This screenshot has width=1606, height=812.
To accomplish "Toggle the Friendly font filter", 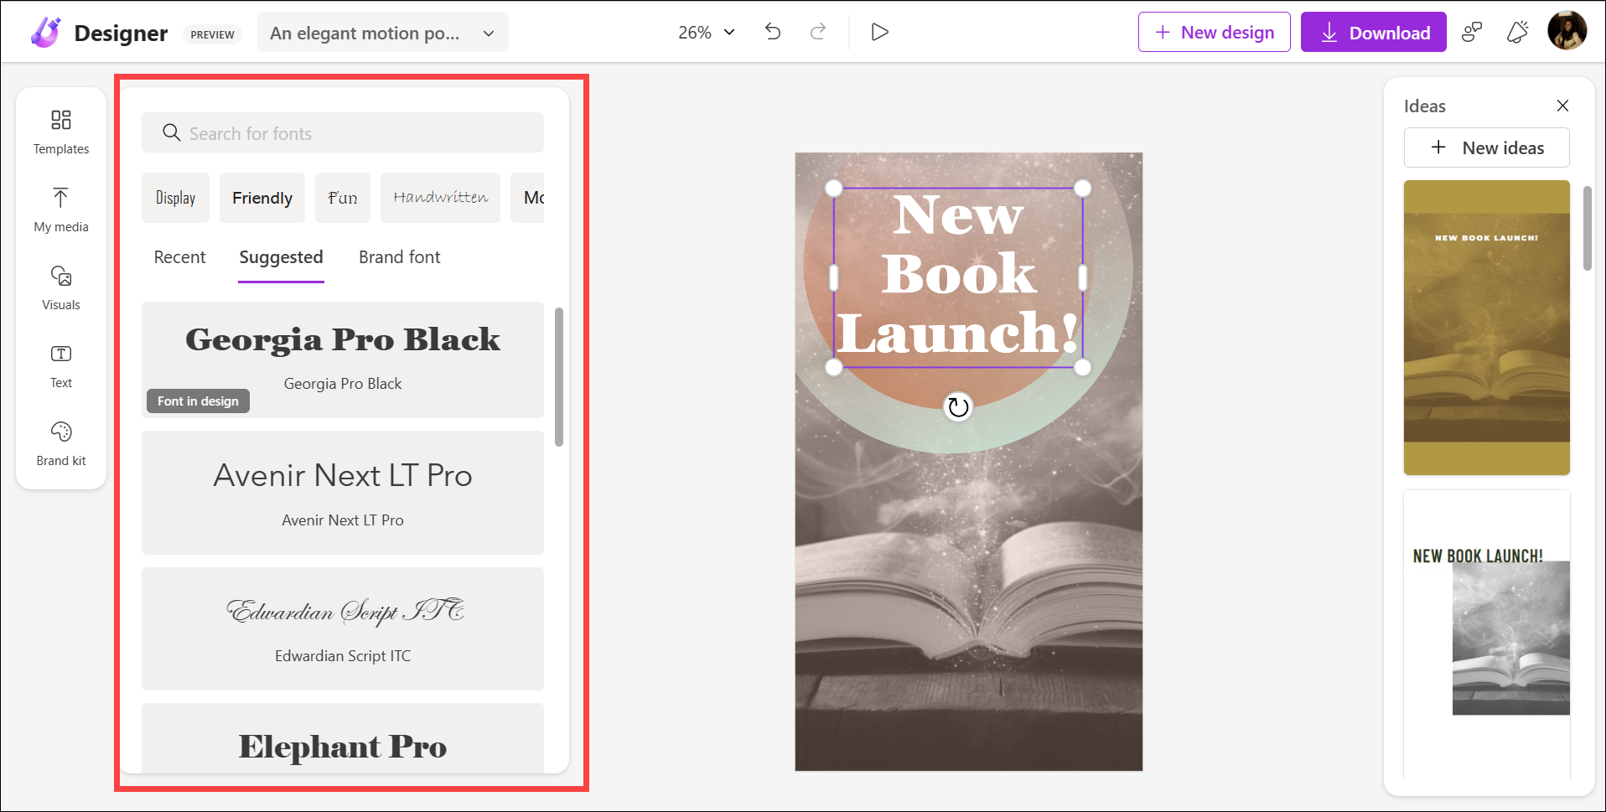I will pos(262,197).
